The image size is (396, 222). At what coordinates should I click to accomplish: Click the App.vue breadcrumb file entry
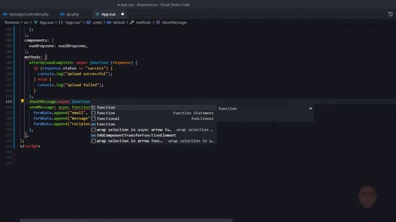point(47,22)
